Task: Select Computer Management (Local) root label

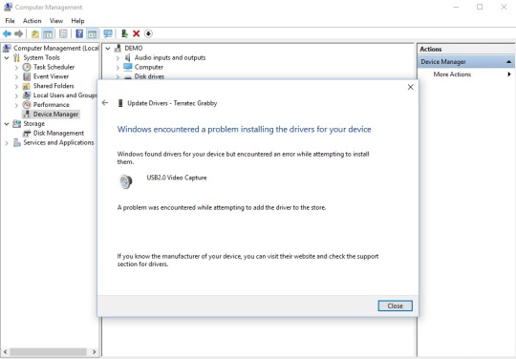Action: (x=56, y=49)
